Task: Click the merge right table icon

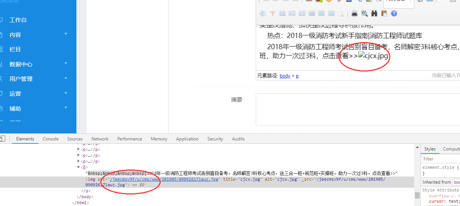Action: tap(292, 13)
